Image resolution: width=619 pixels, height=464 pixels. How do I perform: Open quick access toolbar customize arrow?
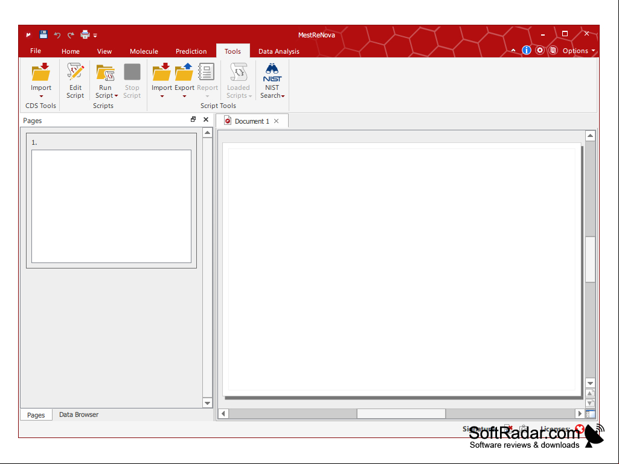tap(95, 36)
